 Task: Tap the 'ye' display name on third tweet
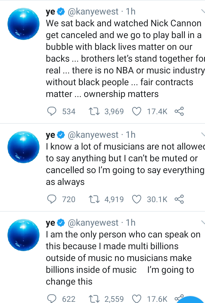(50, 223)
